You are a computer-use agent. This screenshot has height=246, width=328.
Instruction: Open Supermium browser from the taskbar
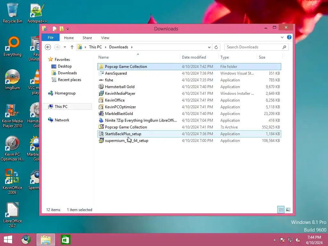coord(26,240)
